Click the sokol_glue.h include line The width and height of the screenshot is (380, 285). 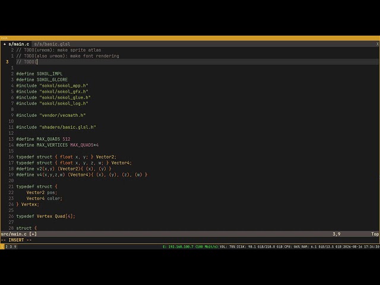pos(53,97)
